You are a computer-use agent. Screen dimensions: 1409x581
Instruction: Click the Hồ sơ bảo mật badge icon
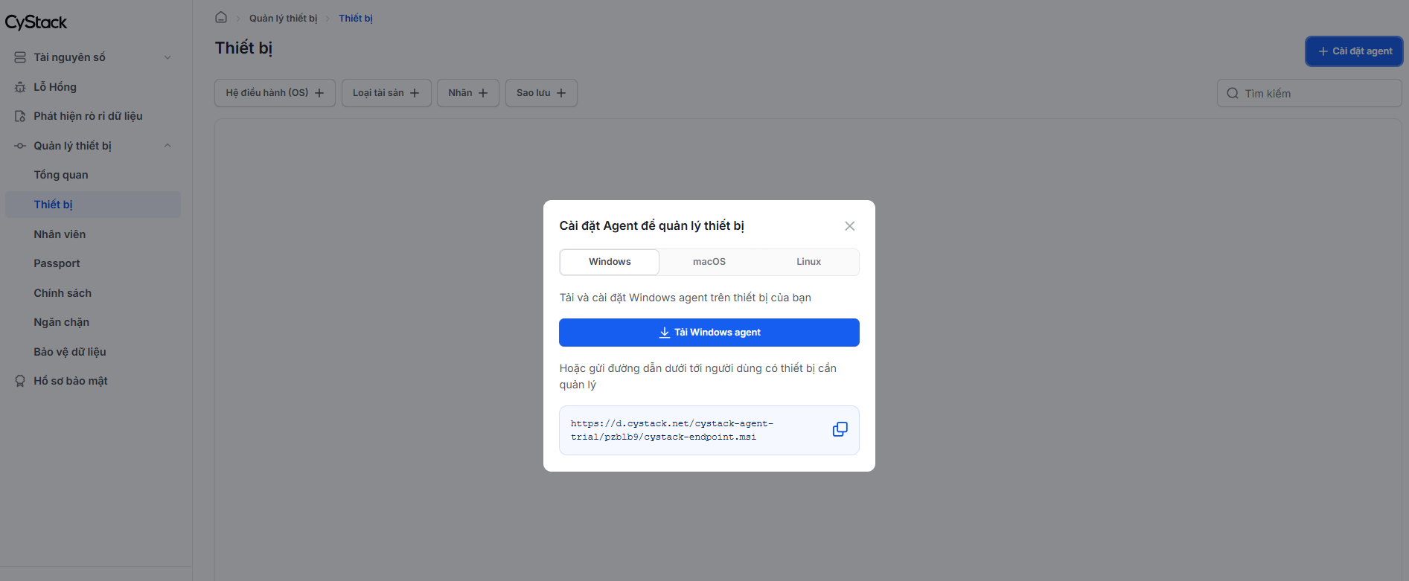[x=20, y=381]
